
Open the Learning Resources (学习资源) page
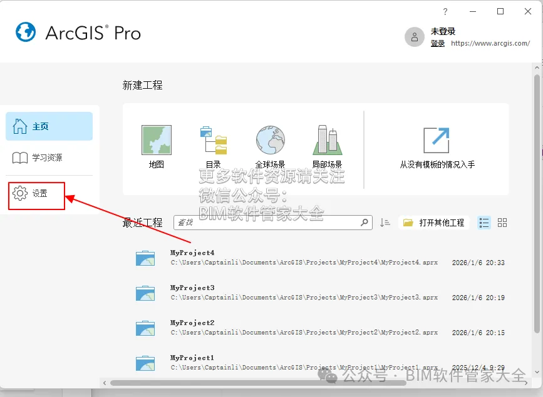49,158
